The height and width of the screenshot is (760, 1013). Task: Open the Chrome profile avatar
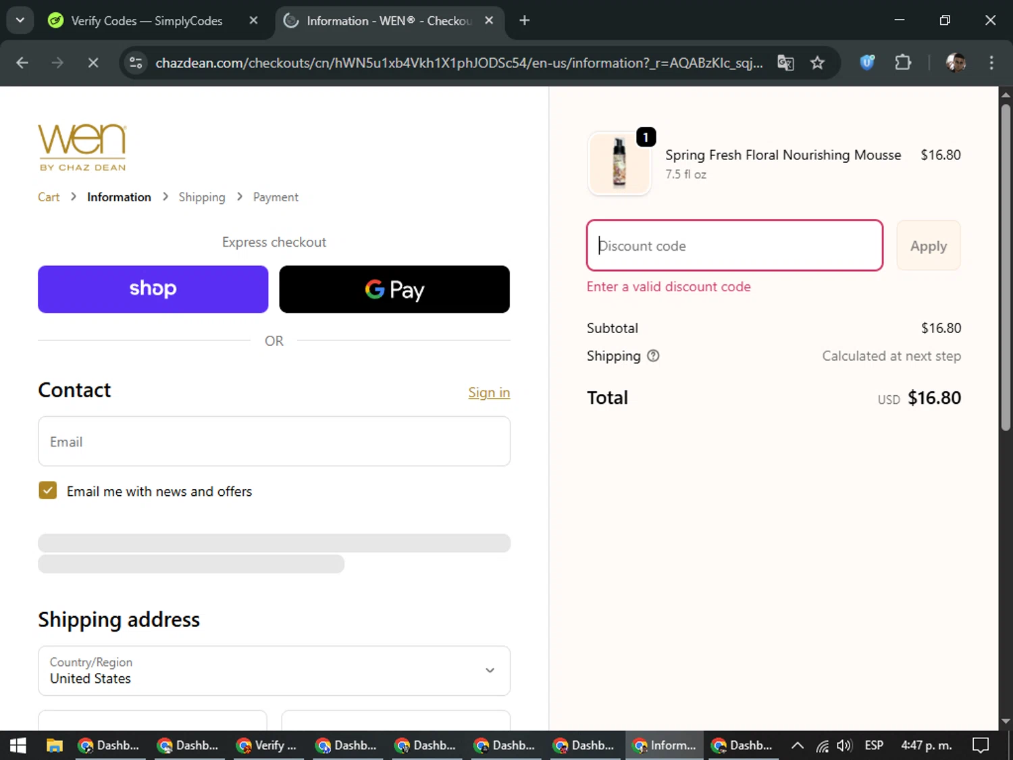click(x=956, y=63)
